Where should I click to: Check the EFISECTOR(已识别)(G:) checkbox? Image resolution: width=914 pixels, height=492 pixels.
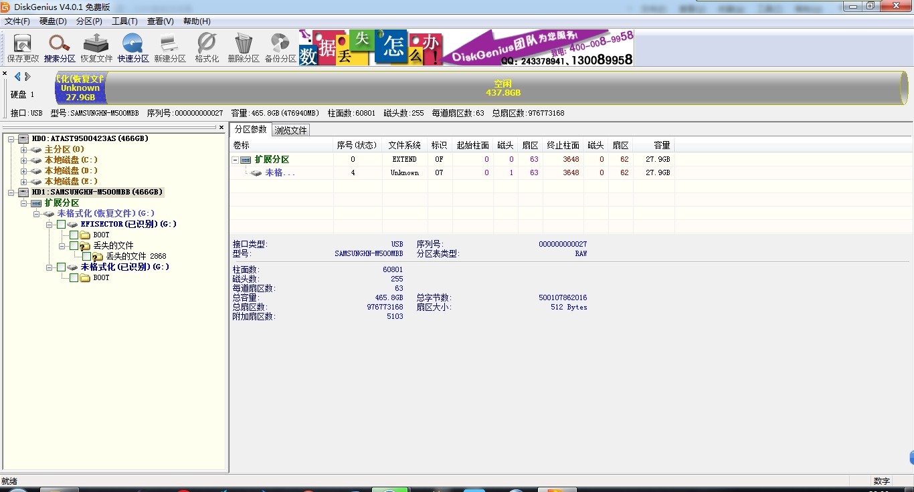click(x=61, y=225)
